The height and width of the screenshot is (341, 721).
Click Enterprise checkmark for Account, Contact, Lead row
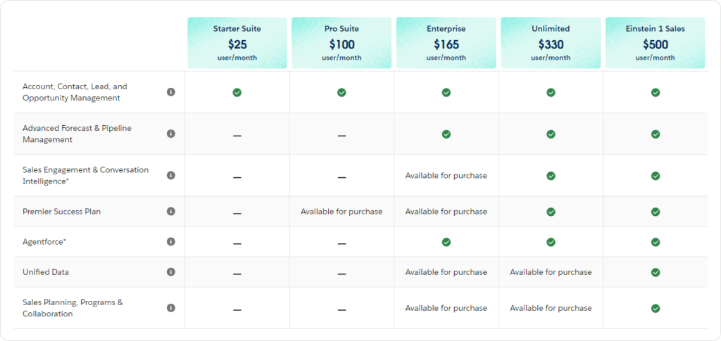pyautogui.click(x=446, y=92)
